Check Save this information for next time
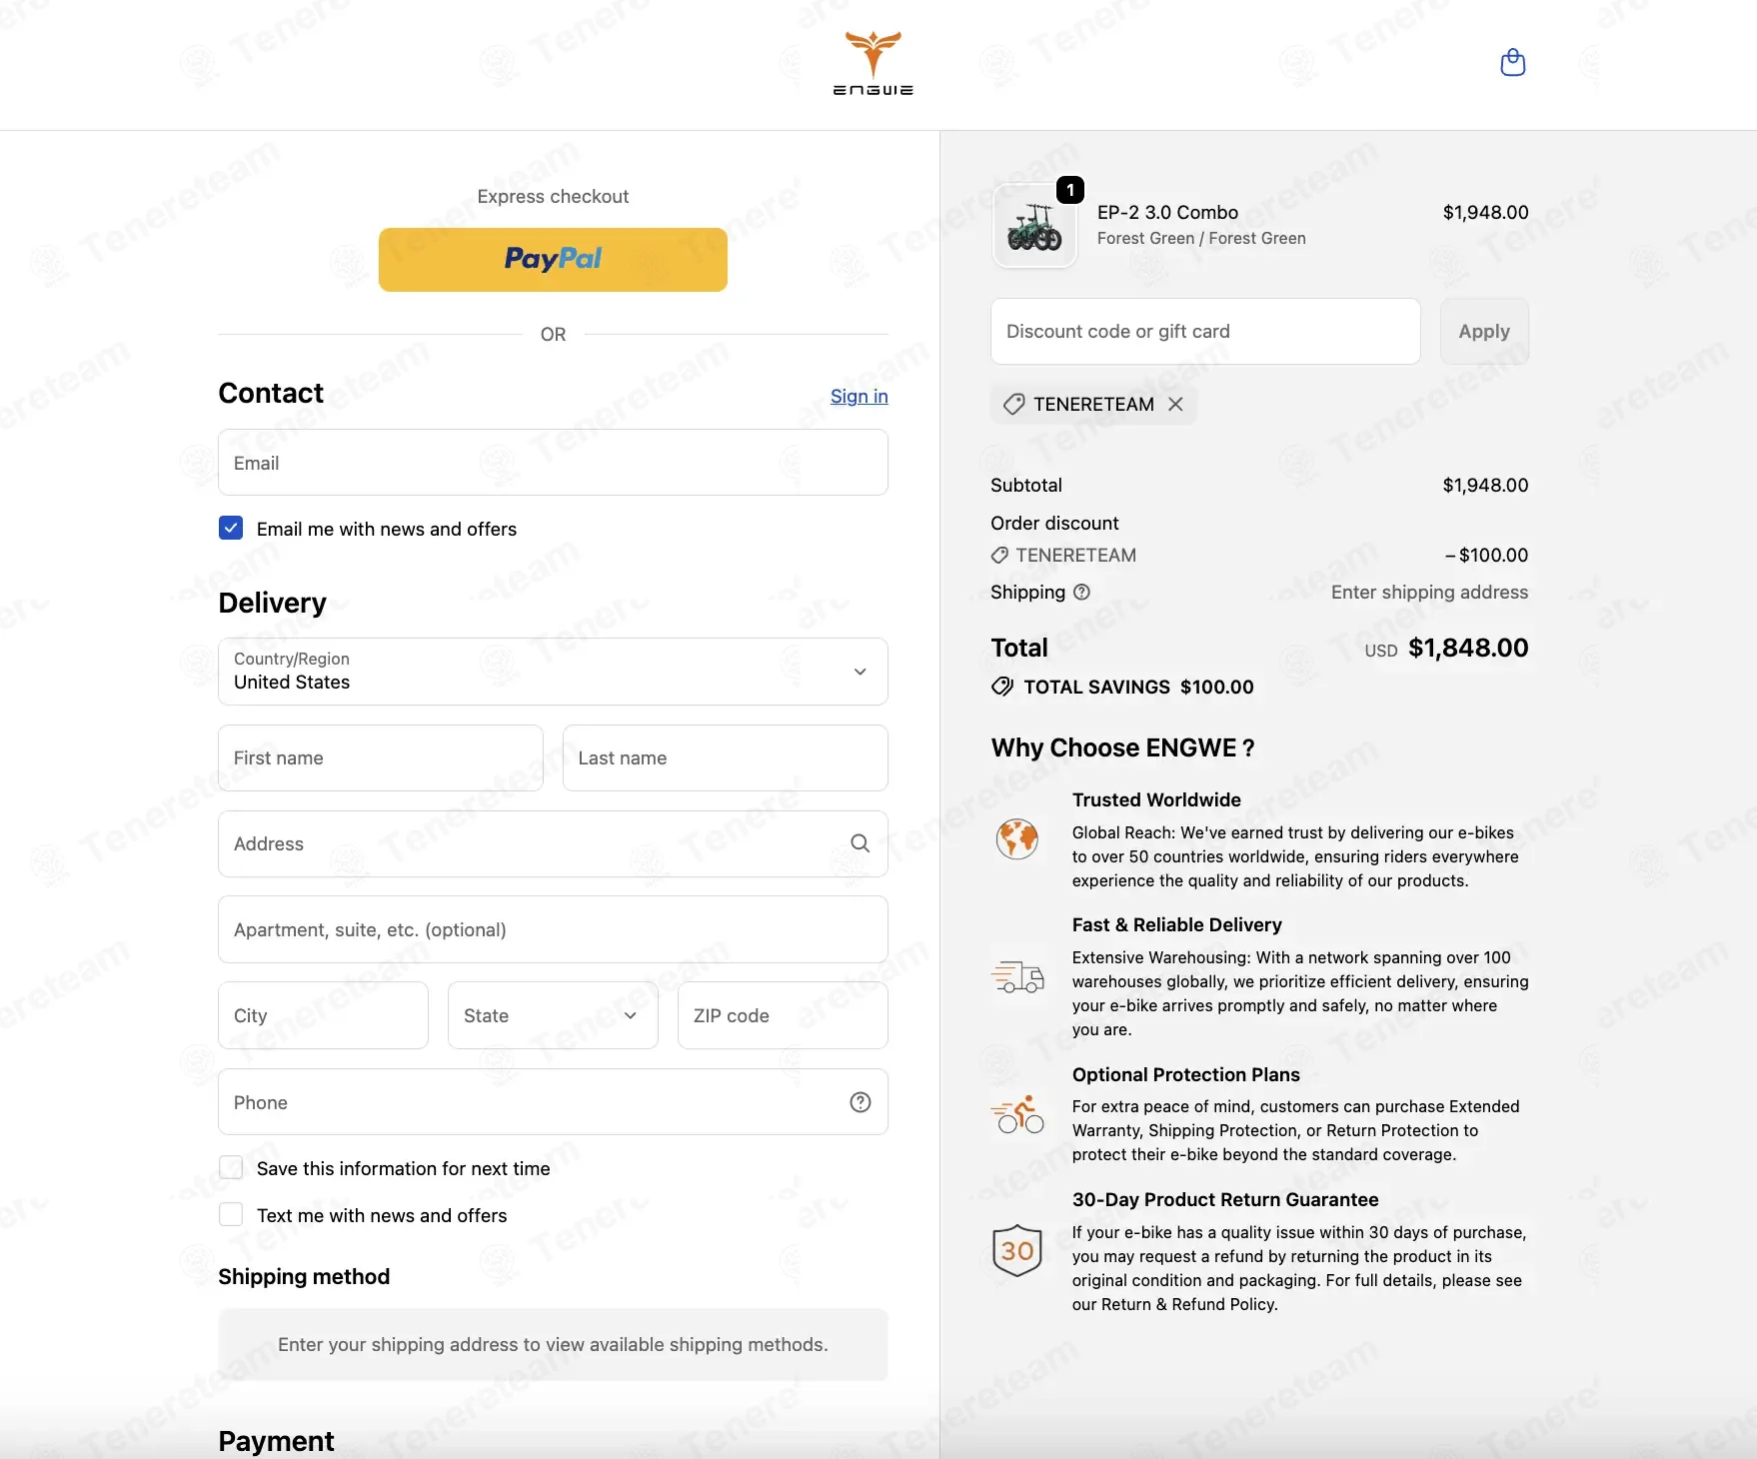Screen dimensions: 1757x1459 coord(231,1167)
